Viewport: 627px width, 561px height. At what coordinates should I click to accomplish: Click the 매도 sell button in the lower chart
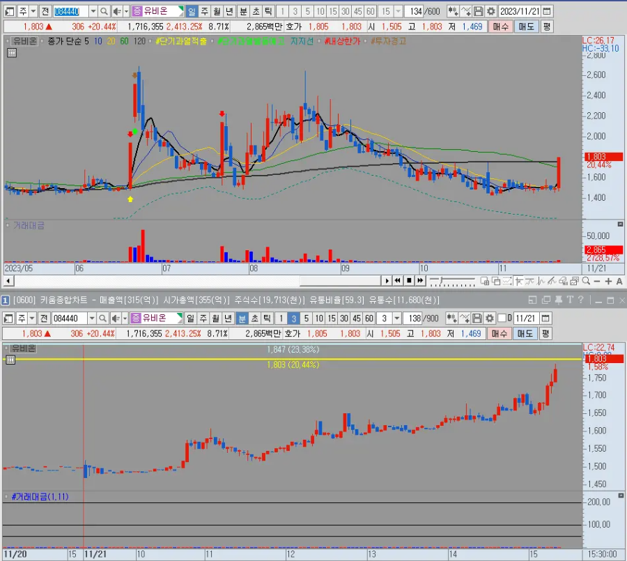525,333
